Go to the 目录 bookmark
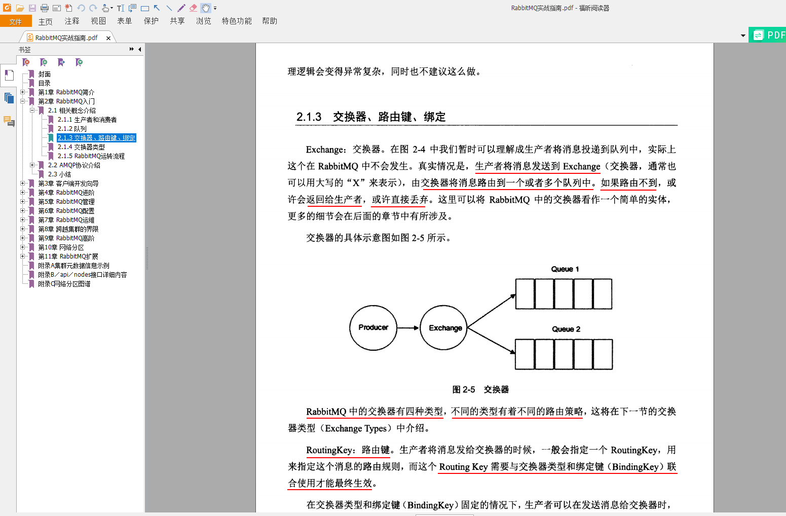786x516 pixels. [x=44, y=83]
